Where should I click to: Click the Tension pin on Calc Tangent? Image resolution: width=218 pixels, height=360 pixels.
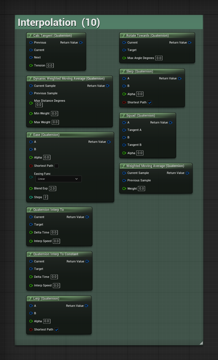click(31, 65)
